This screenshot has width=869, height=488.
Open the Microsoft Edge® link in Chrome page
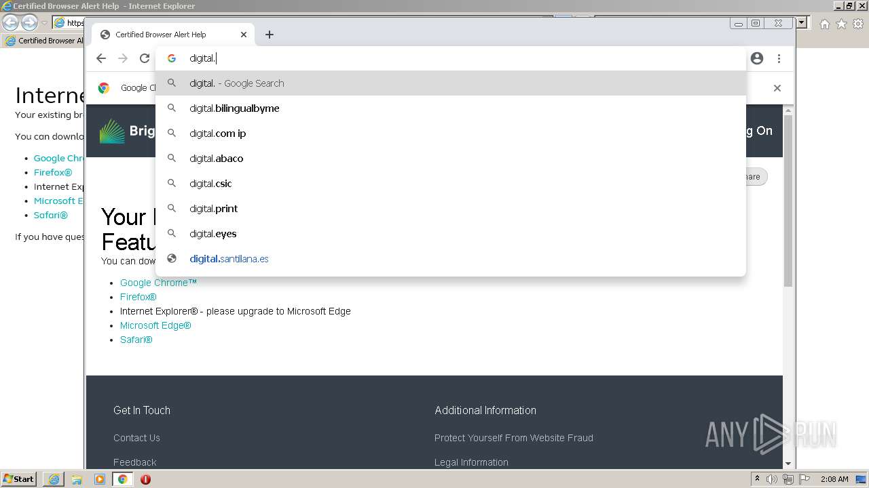click(x=155, y=325)
